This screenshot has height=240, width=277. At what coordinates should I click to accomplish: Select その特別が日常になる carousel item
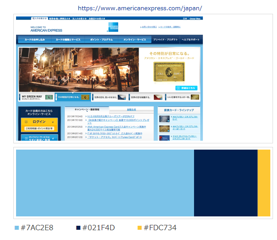73,97
